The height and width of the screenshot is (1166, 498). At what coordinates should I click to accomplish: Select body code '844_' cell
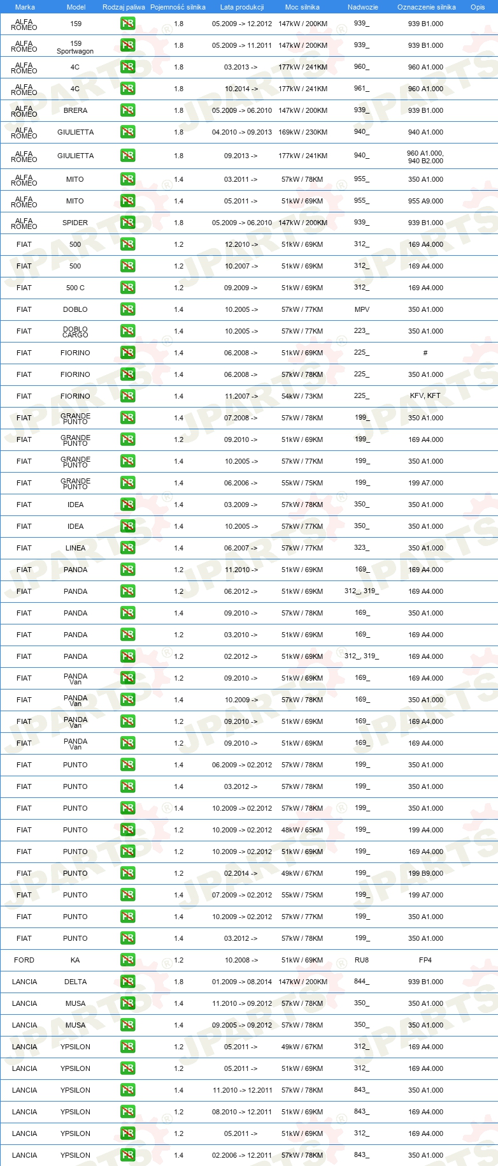[x=362, y=982]
